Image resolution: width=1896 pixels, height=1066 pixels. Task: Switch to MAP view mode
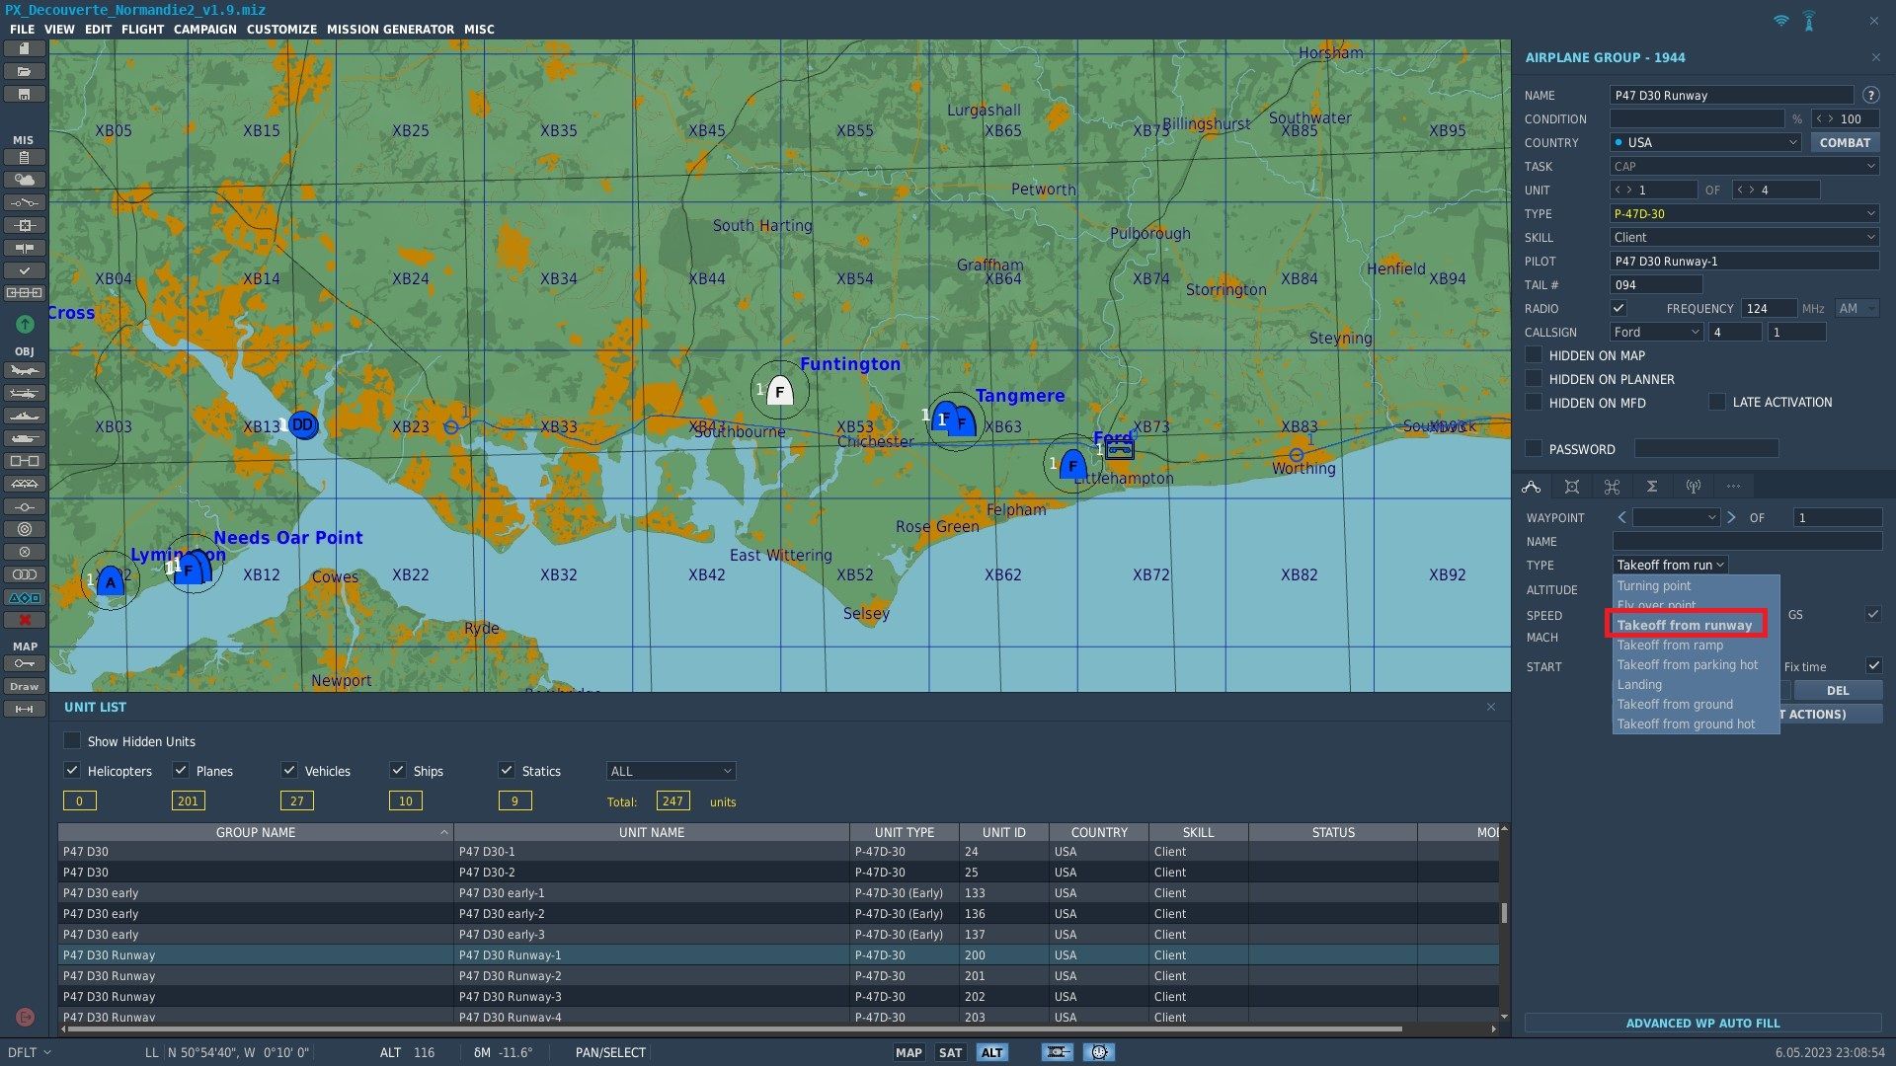coord(908,1052)
